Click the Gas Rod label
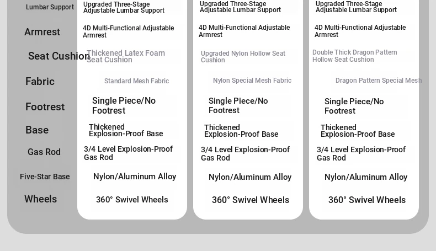 click(44, 152)
